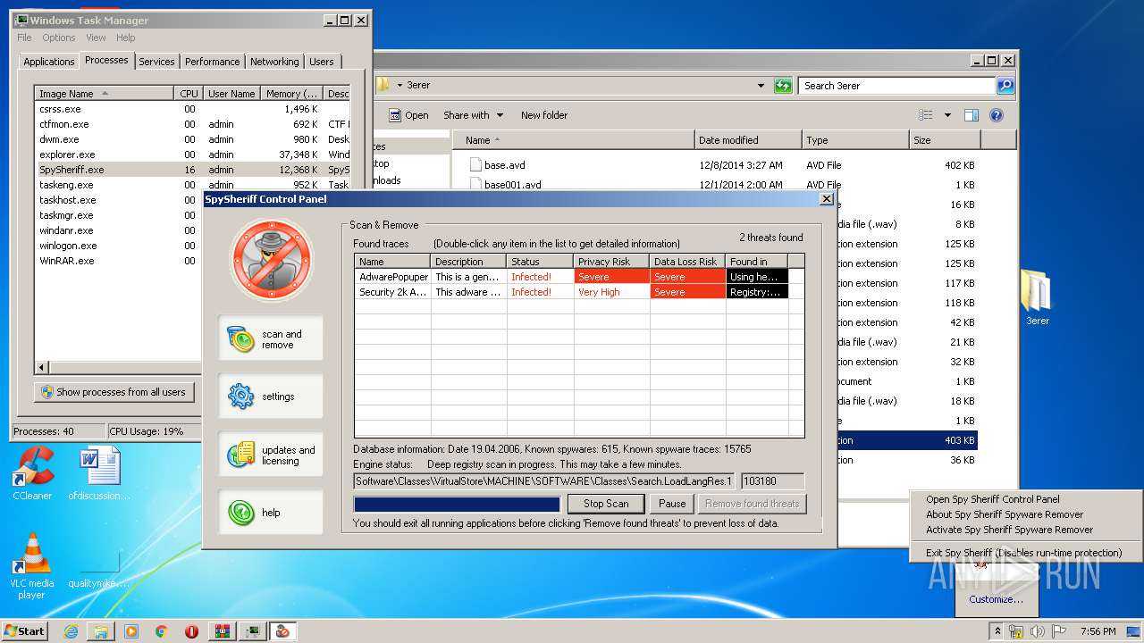Toggle the Explorer preview pane icon
The width and height of the screenshot is (1144, 643).
pyautogui.click(x=972, y=115)
